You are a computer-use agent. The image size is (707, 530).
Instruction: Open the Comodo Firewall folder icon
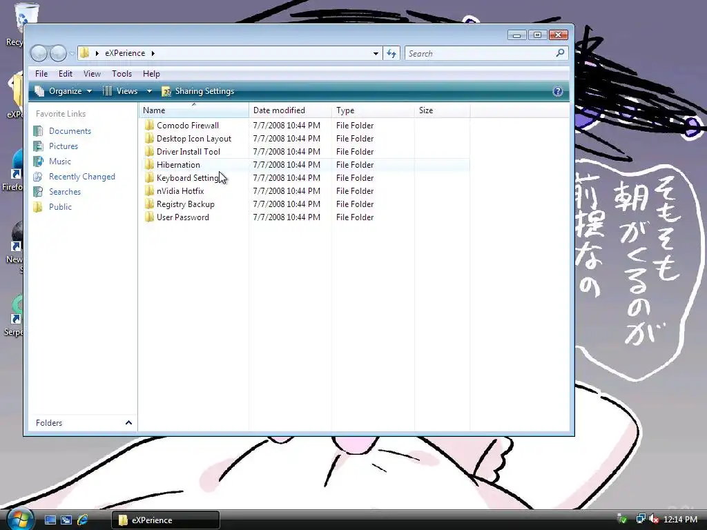pyautogui.click(x=149, y=126)
